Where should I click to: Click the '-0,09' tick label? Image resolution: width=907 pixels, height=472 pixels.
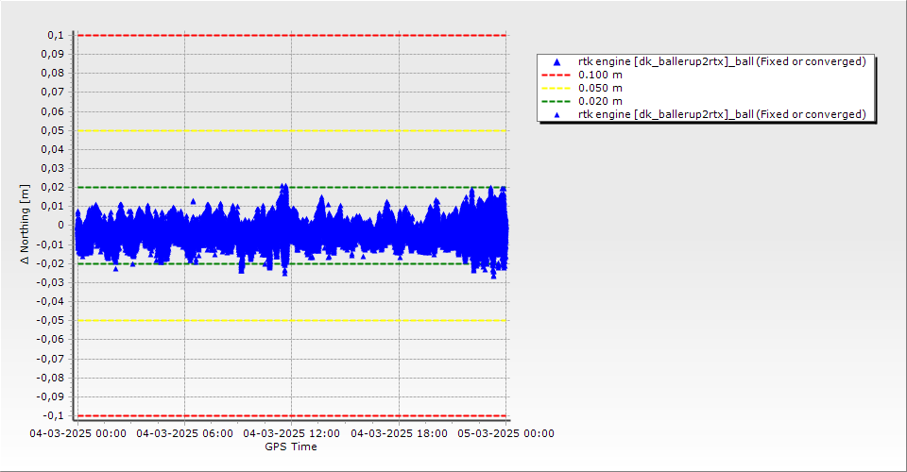click(50, 396)
